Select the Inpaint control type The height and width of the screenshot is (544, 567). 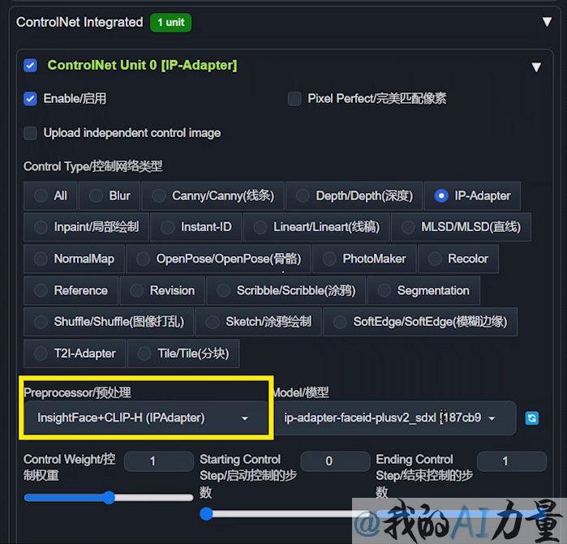click(x=86, y=227)
